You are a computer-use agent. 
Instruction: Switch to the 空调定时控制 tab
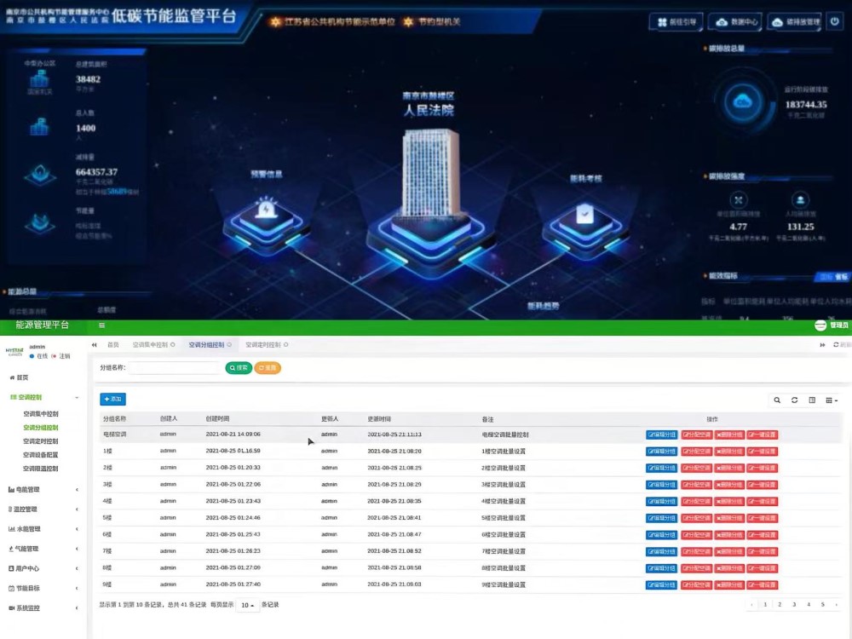click(x=263, y=345)
